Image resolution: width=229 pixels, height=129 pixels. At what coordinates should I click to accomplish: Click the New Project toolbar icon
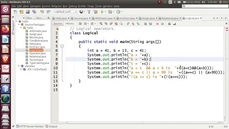[x=21, y=12]
